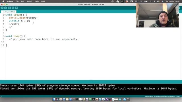Click on the 'Serial.begin(9600);' code line
This screenshot has height=102, width=182.
point(23,18)
